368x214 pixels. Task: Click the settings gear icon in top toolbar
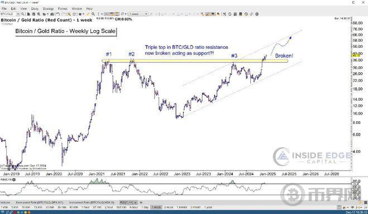[257, 14]
